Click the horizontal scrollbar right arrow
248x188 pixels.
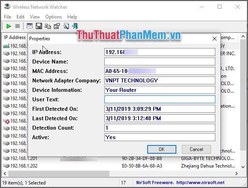237,173
